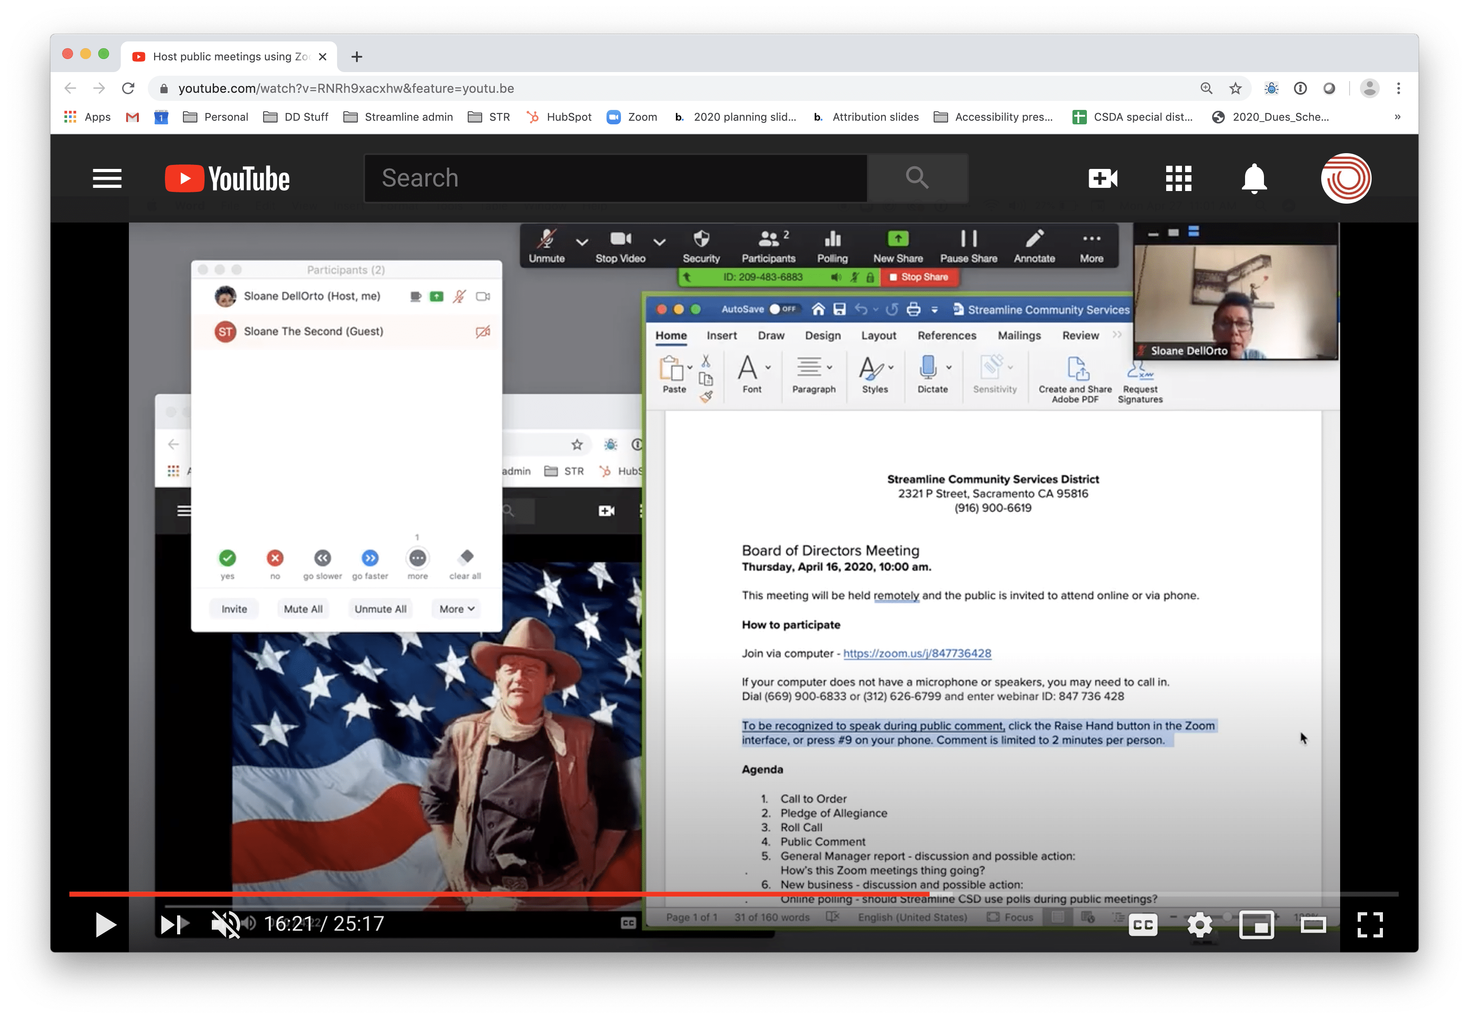
Task: Toggle YouTube closed captions CC button
Action: (x=1143, y=924)
